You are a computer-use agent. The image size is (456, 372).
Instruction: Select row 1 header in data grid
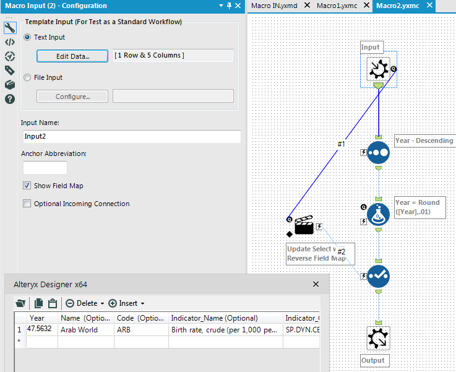coord(20,329)
